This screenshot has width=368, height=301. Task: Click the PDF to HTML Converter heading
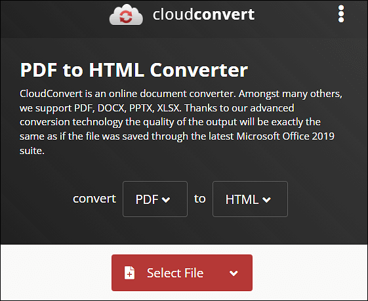[x=134, y=70]
